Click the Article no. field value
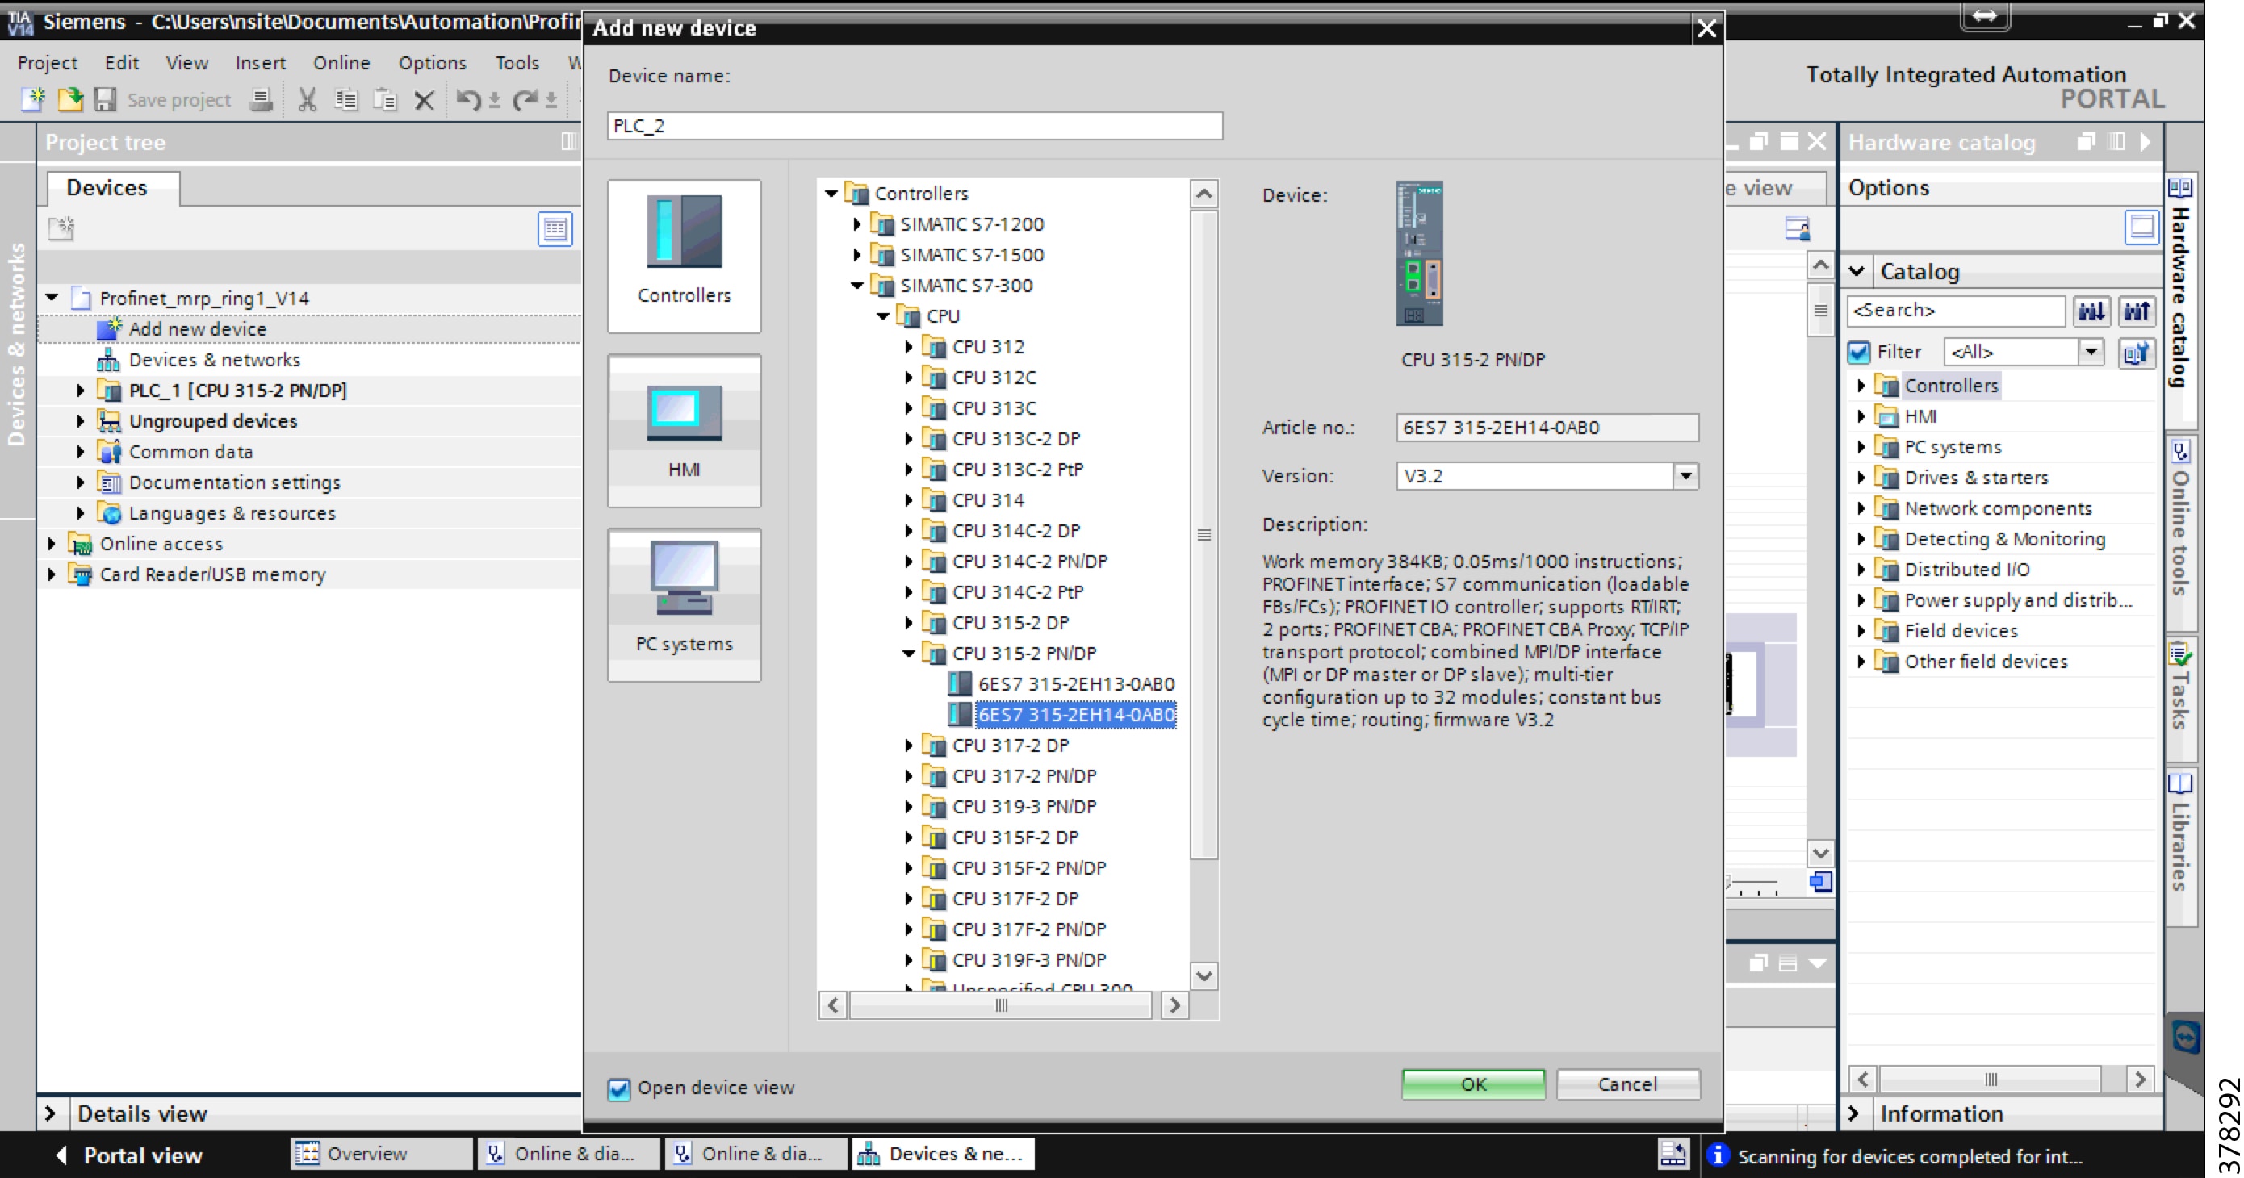Viewport: 2244px width, 1178px height. click(1547, 428)
